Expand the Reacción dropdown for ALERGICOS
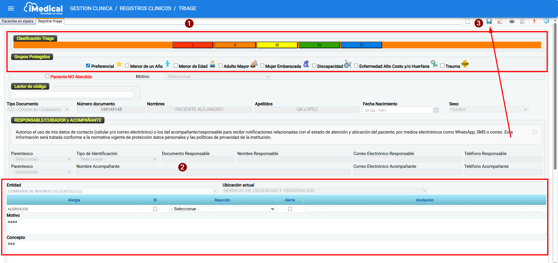The height and width of the screenshot is (263, 558). [x=222, y=209]
